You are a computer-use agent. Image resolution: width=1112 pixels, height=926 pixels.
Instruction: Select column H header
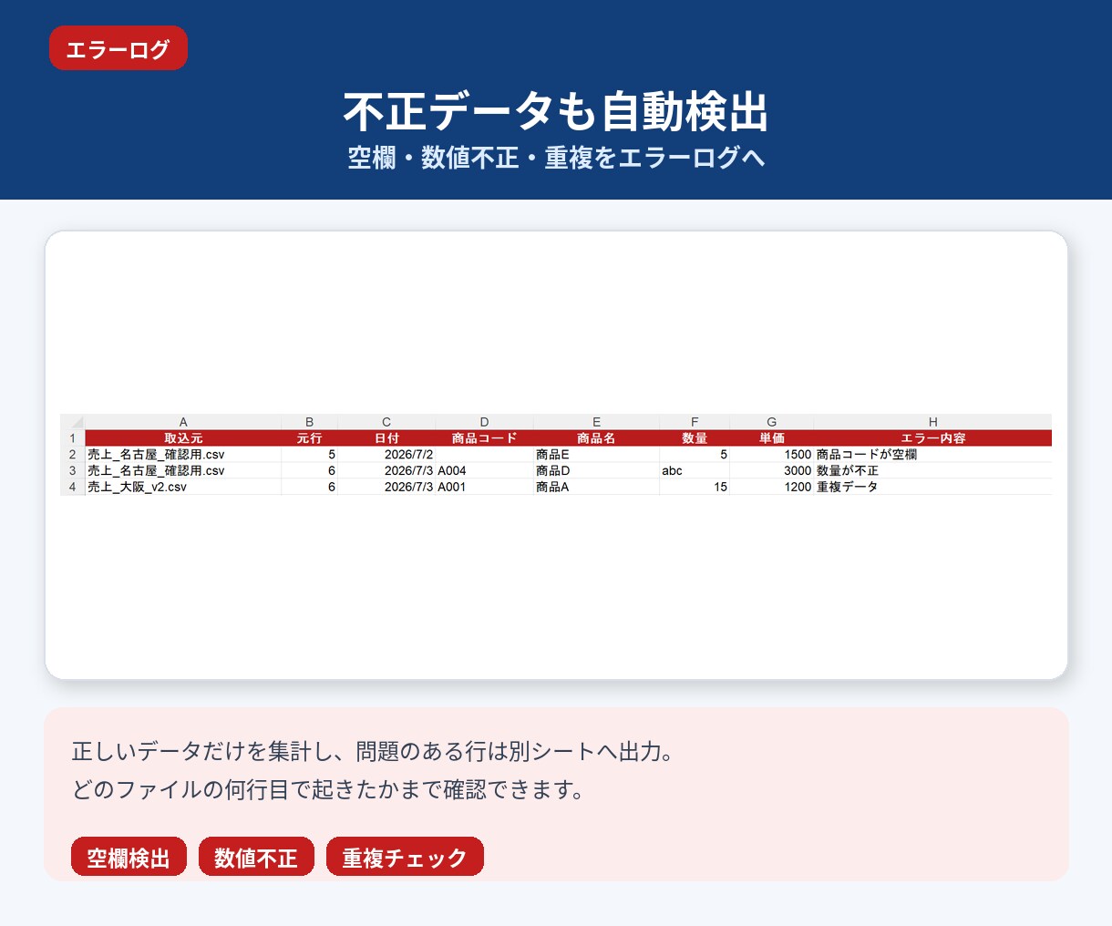(x=932, y=422)
